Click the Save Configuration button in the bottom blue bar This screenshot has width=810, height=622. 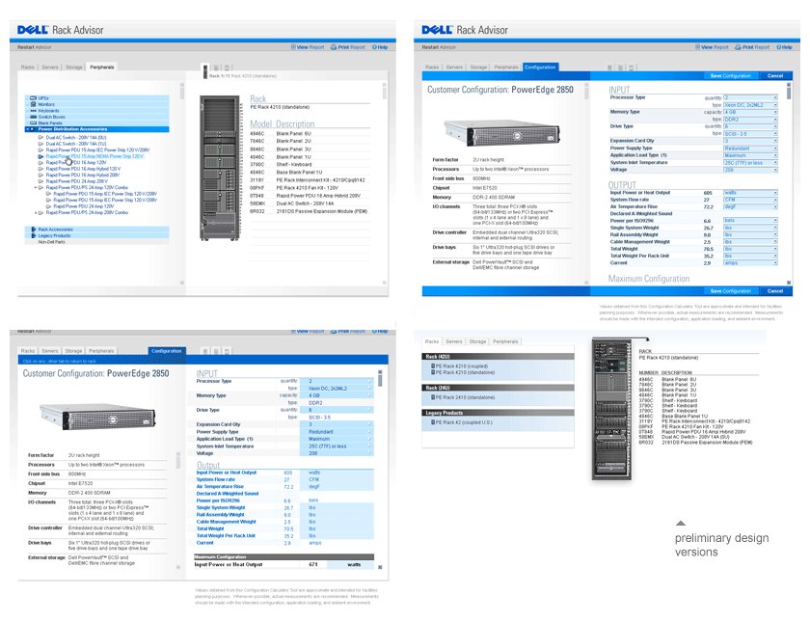731,291
